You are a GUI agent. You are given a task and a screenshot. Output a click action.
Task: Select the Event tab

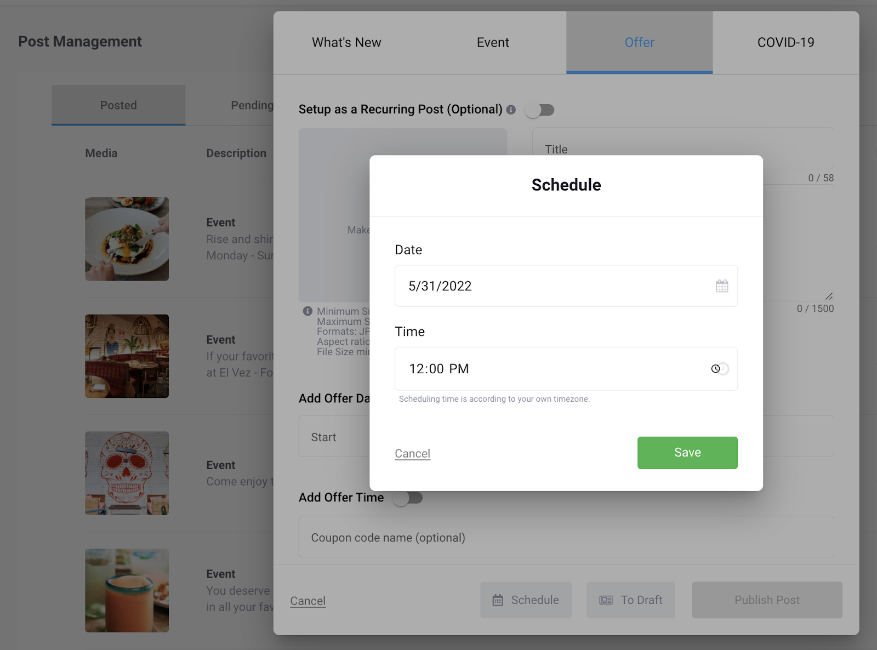[493, 43]
